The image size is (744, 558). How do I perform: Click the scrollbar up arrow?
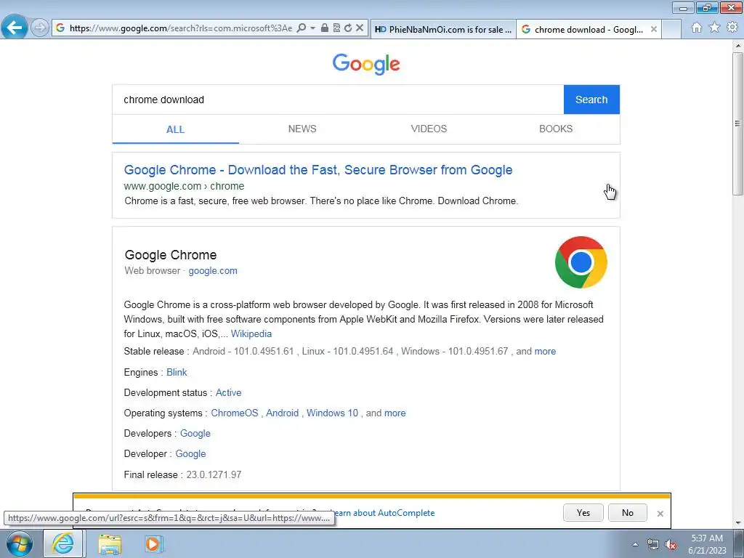pos(737,46)
